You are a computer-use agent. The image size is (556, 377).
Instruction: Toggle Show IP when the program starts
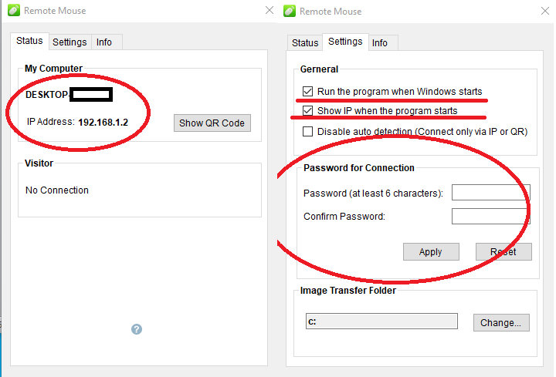click(308, 111)
